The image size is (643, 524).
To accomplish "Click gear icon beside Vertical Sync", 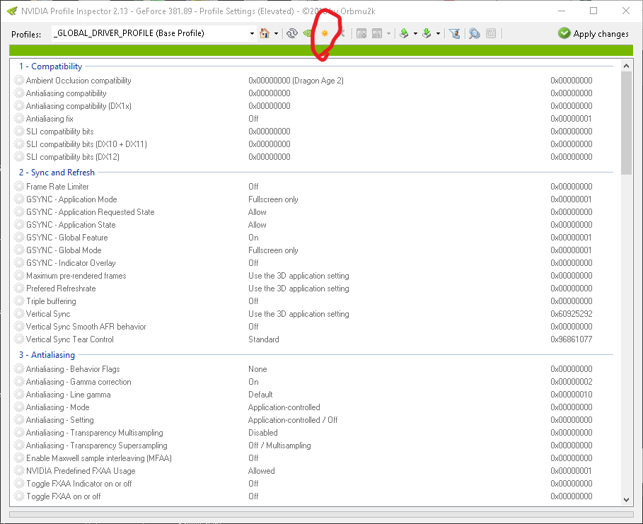I will [19, 314].
